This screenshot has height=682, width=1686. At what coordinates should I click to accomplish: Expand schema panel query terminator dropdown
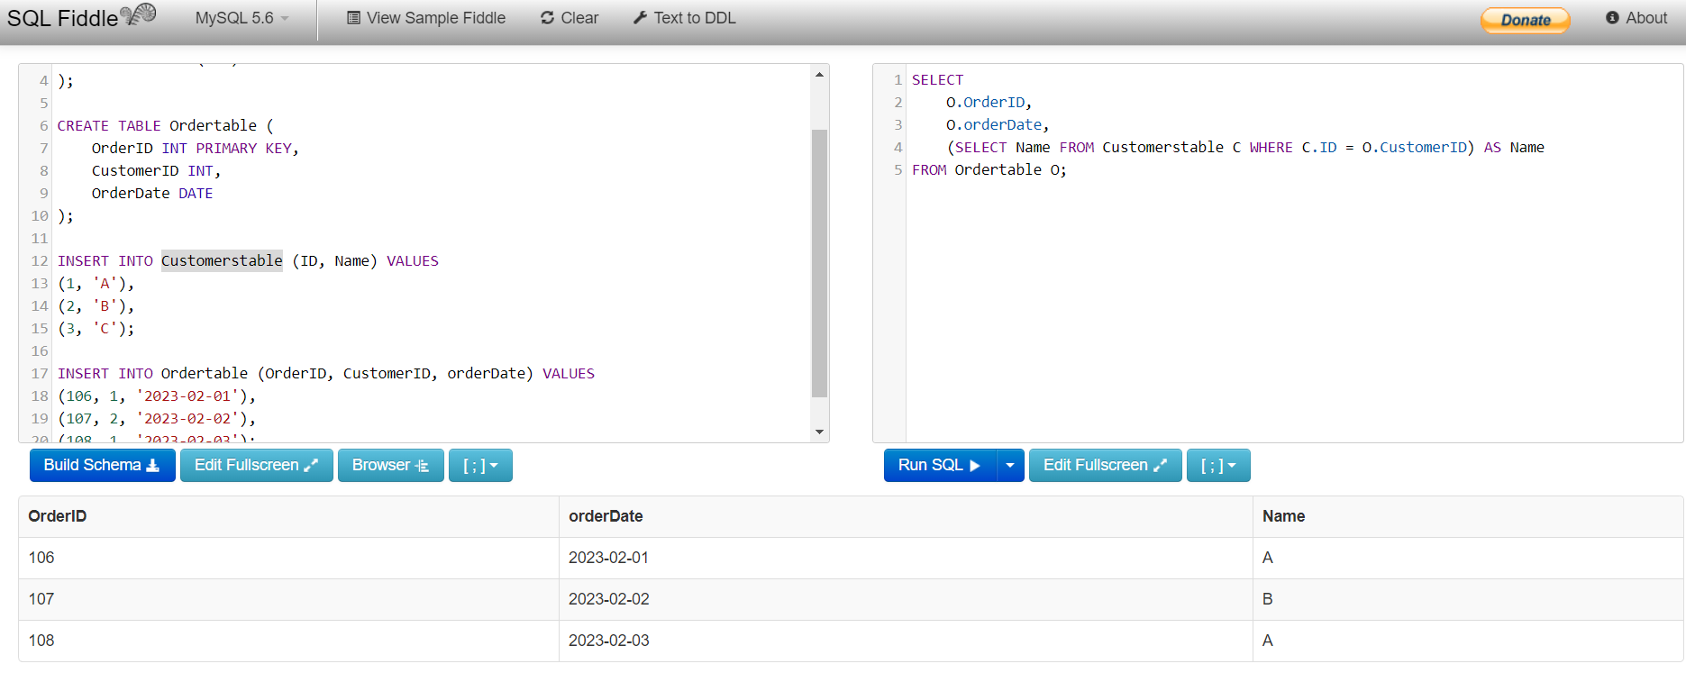480,465
